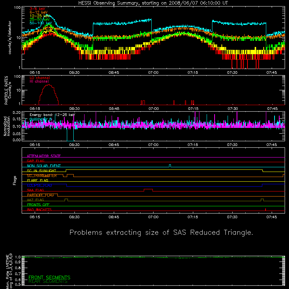Click the NON_SOLAR_EVENT pulse after 07:00

(170, 166)
